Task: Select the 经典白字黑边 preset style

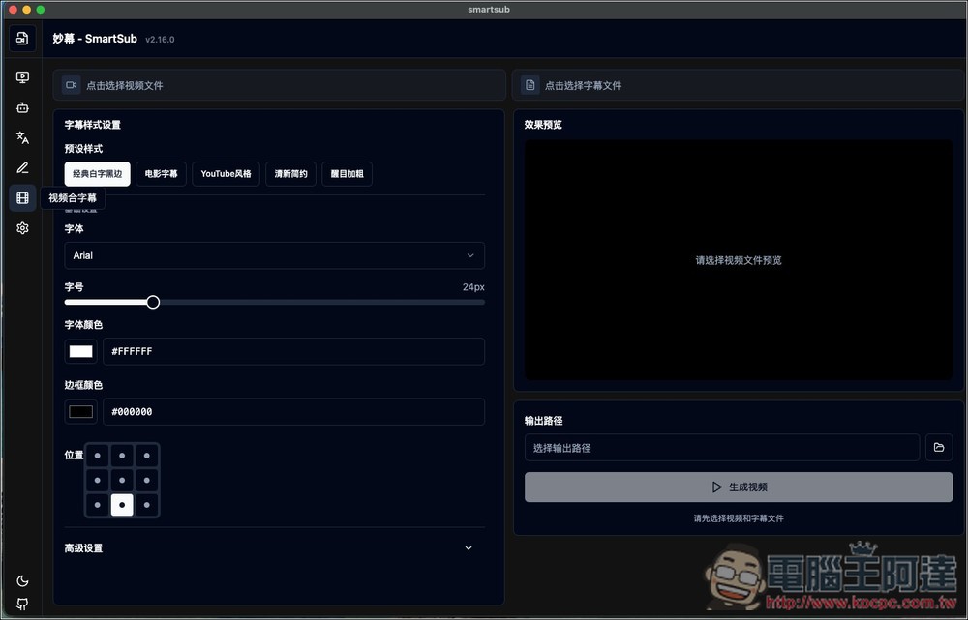Action: click(x=98, y=174)
